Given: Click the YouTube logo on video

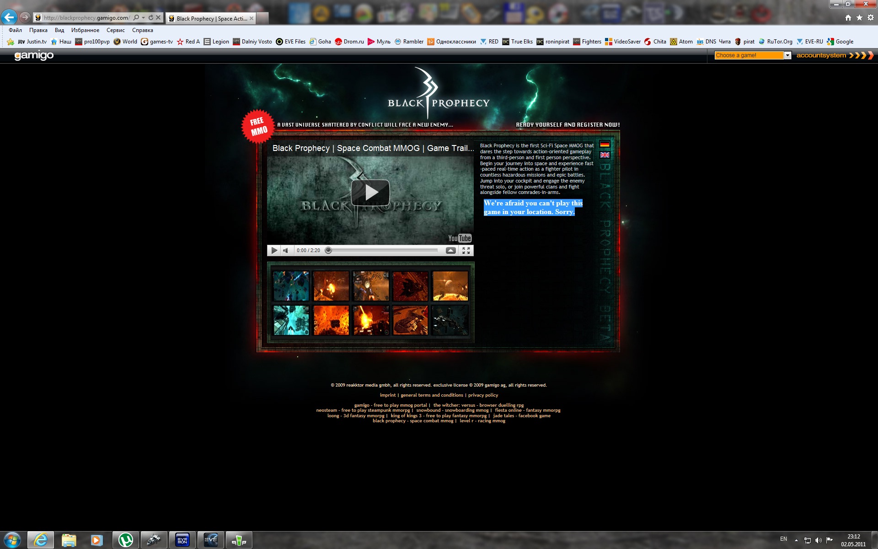Looking at the screenshot, I should click(x=460, y=238).
